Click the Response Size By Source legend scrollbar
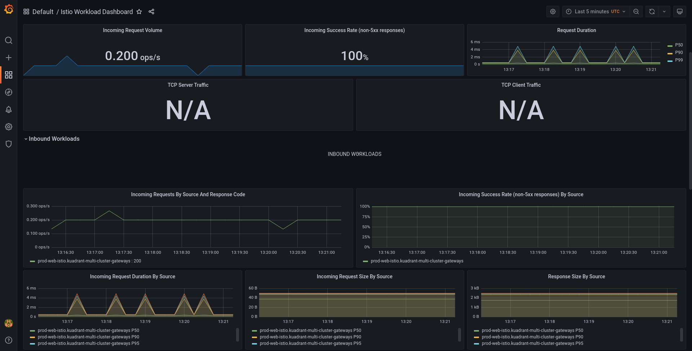This screenshot has height=351, width=692. [x=681, y=335]
